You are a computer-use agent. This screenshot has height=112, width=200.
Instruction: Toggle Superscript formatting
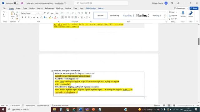coord(41,17)
